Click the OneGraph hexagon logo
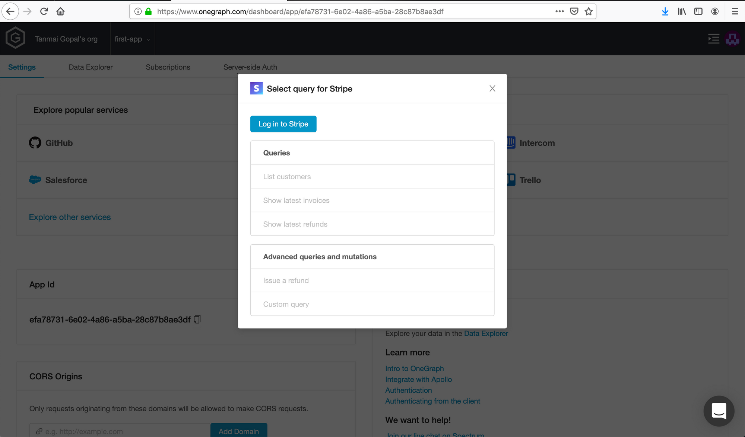Screen dimensions: 745x437 click(x=16, y=38)
